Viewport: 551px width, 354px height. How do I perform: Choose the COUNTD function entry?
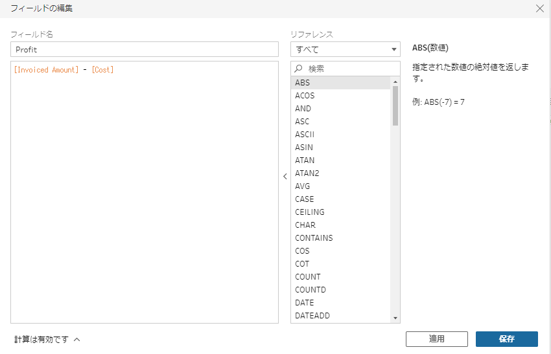pyautogui.click(x=310, y=290)
